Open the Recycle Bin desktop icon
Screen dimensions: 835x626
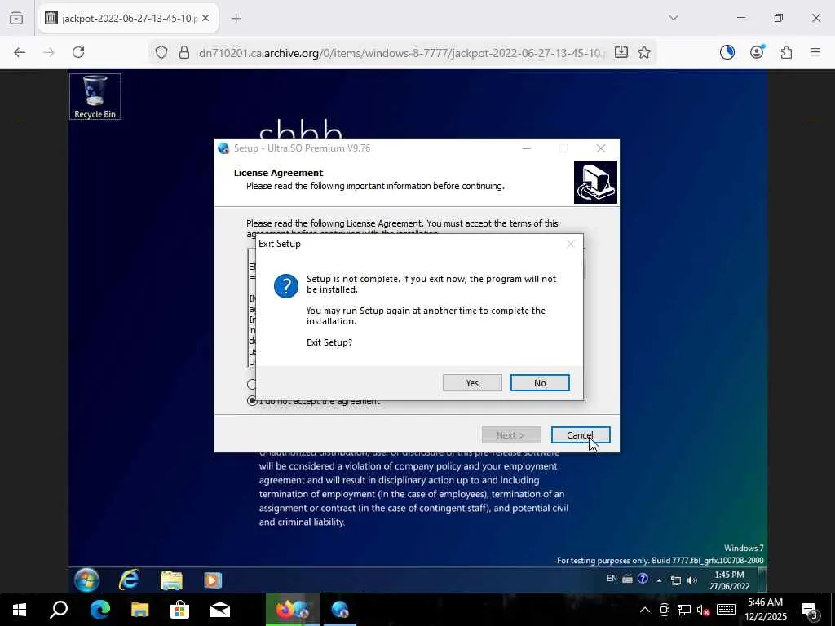[x=95, y=96]
